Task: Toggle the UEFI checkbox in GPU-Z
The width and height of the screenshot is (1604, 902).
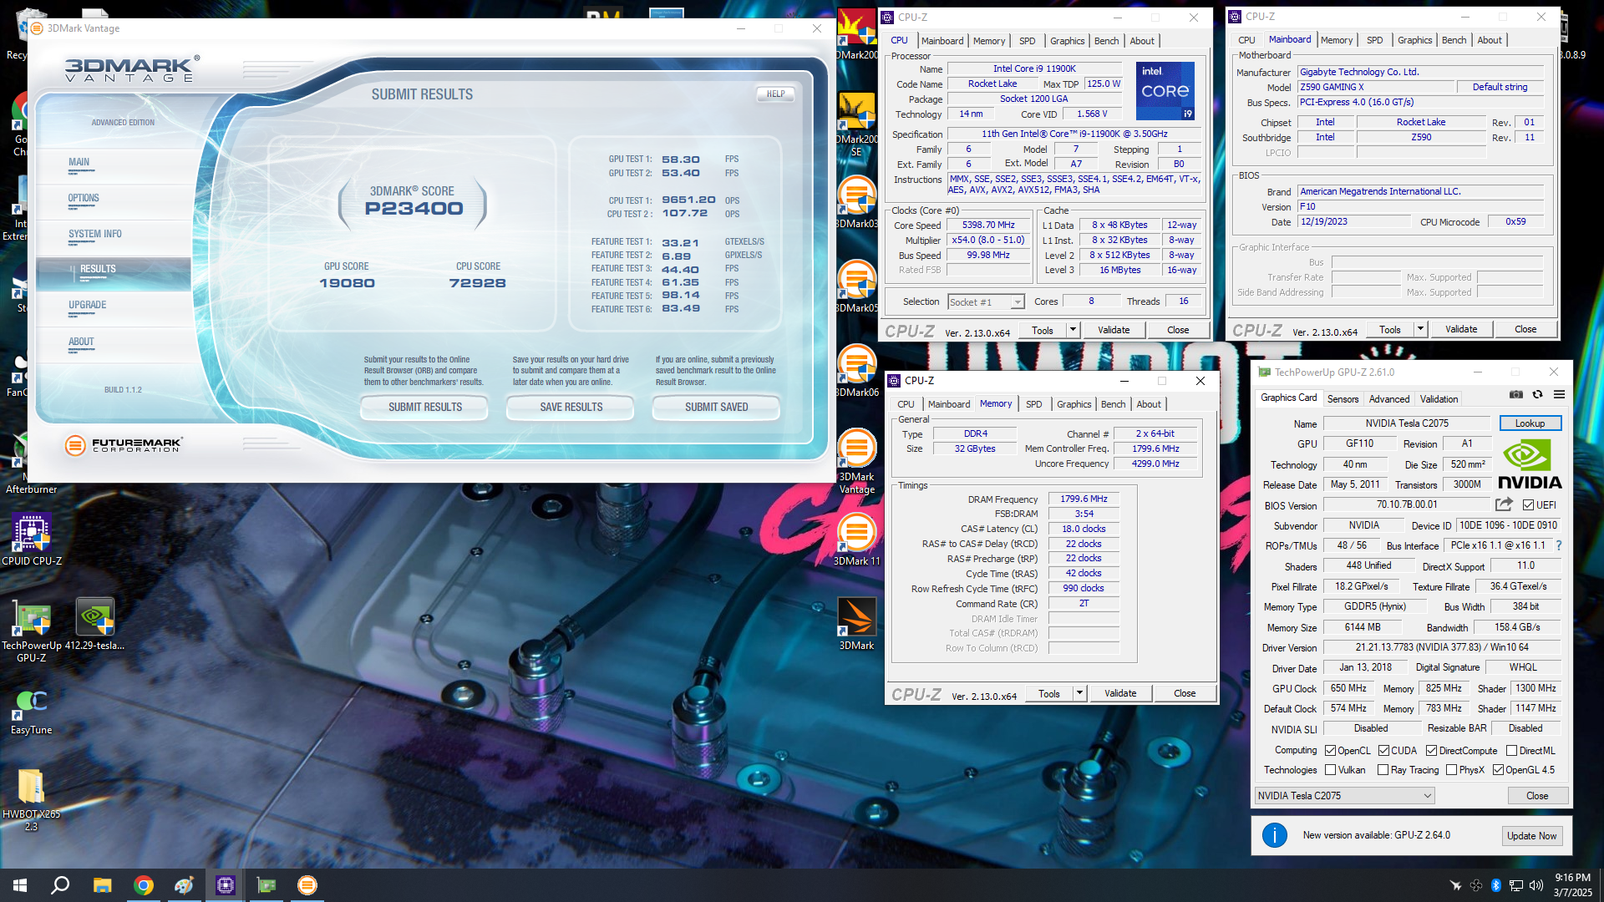Action: coord(1528,505)
